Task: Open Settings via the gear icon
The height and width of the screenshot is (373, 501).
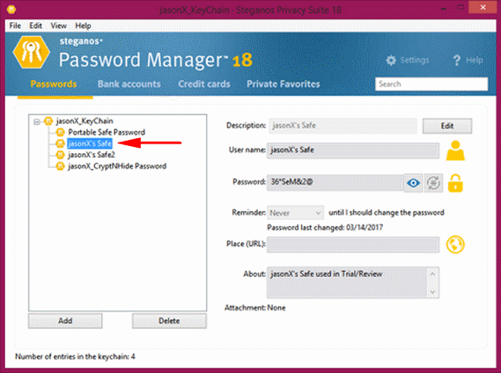Action: (407, 60)
